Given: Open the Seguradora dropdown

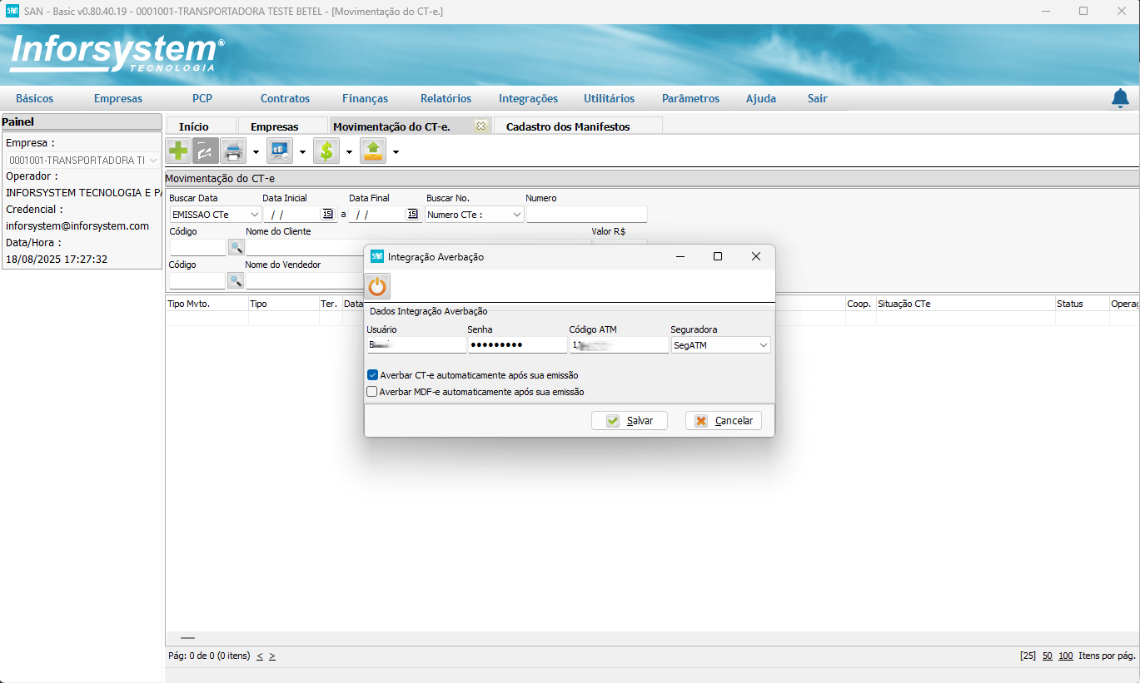Looking at the screenshot, I should click(x=763, y=345).
